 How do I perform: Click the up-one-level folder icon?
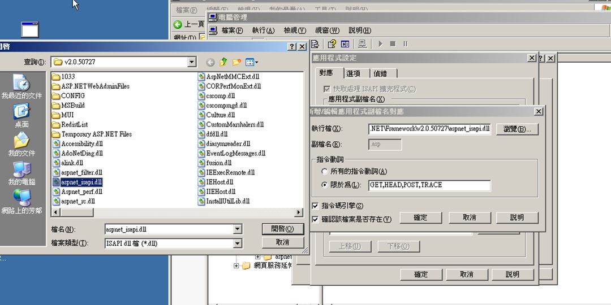pyautogui.click(x=223, y=62)
